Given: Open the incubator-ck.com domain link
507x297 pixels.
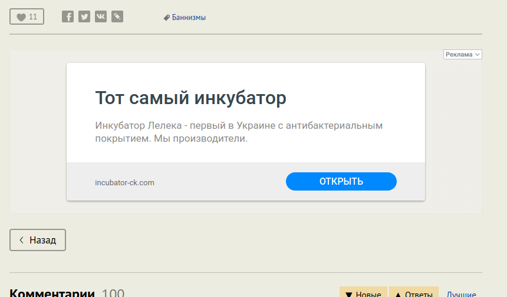Looking at the screenshot, I should tap(124, 182).
